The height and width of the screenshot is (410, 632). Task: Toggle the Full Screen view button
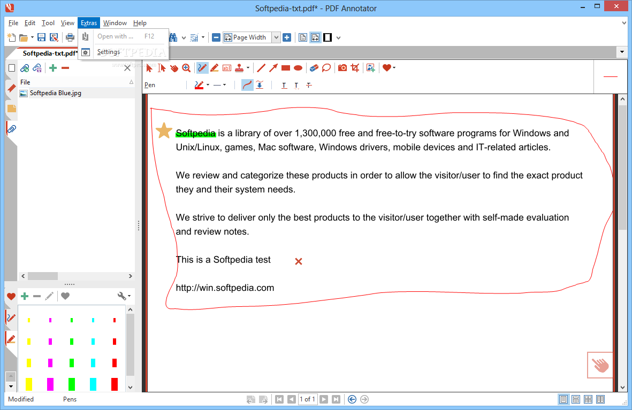click(x=328, y=37)
